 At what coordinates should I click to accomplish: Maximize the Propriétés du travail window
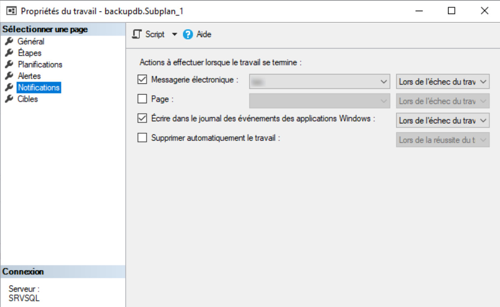451,11
